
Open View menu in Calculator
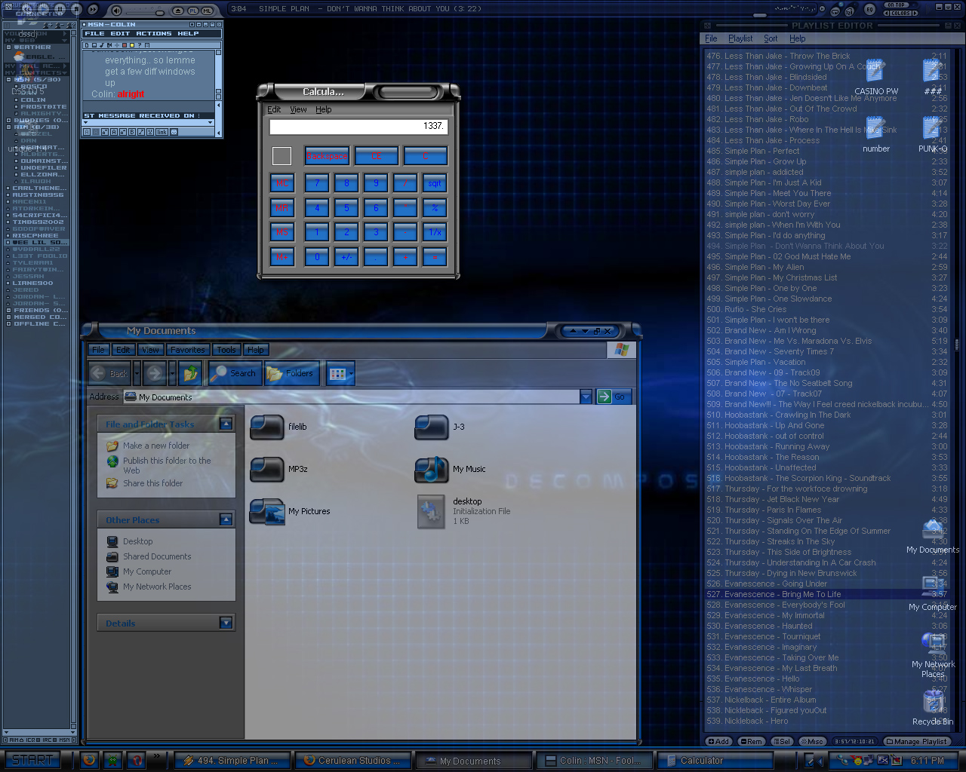click(299, 109)
